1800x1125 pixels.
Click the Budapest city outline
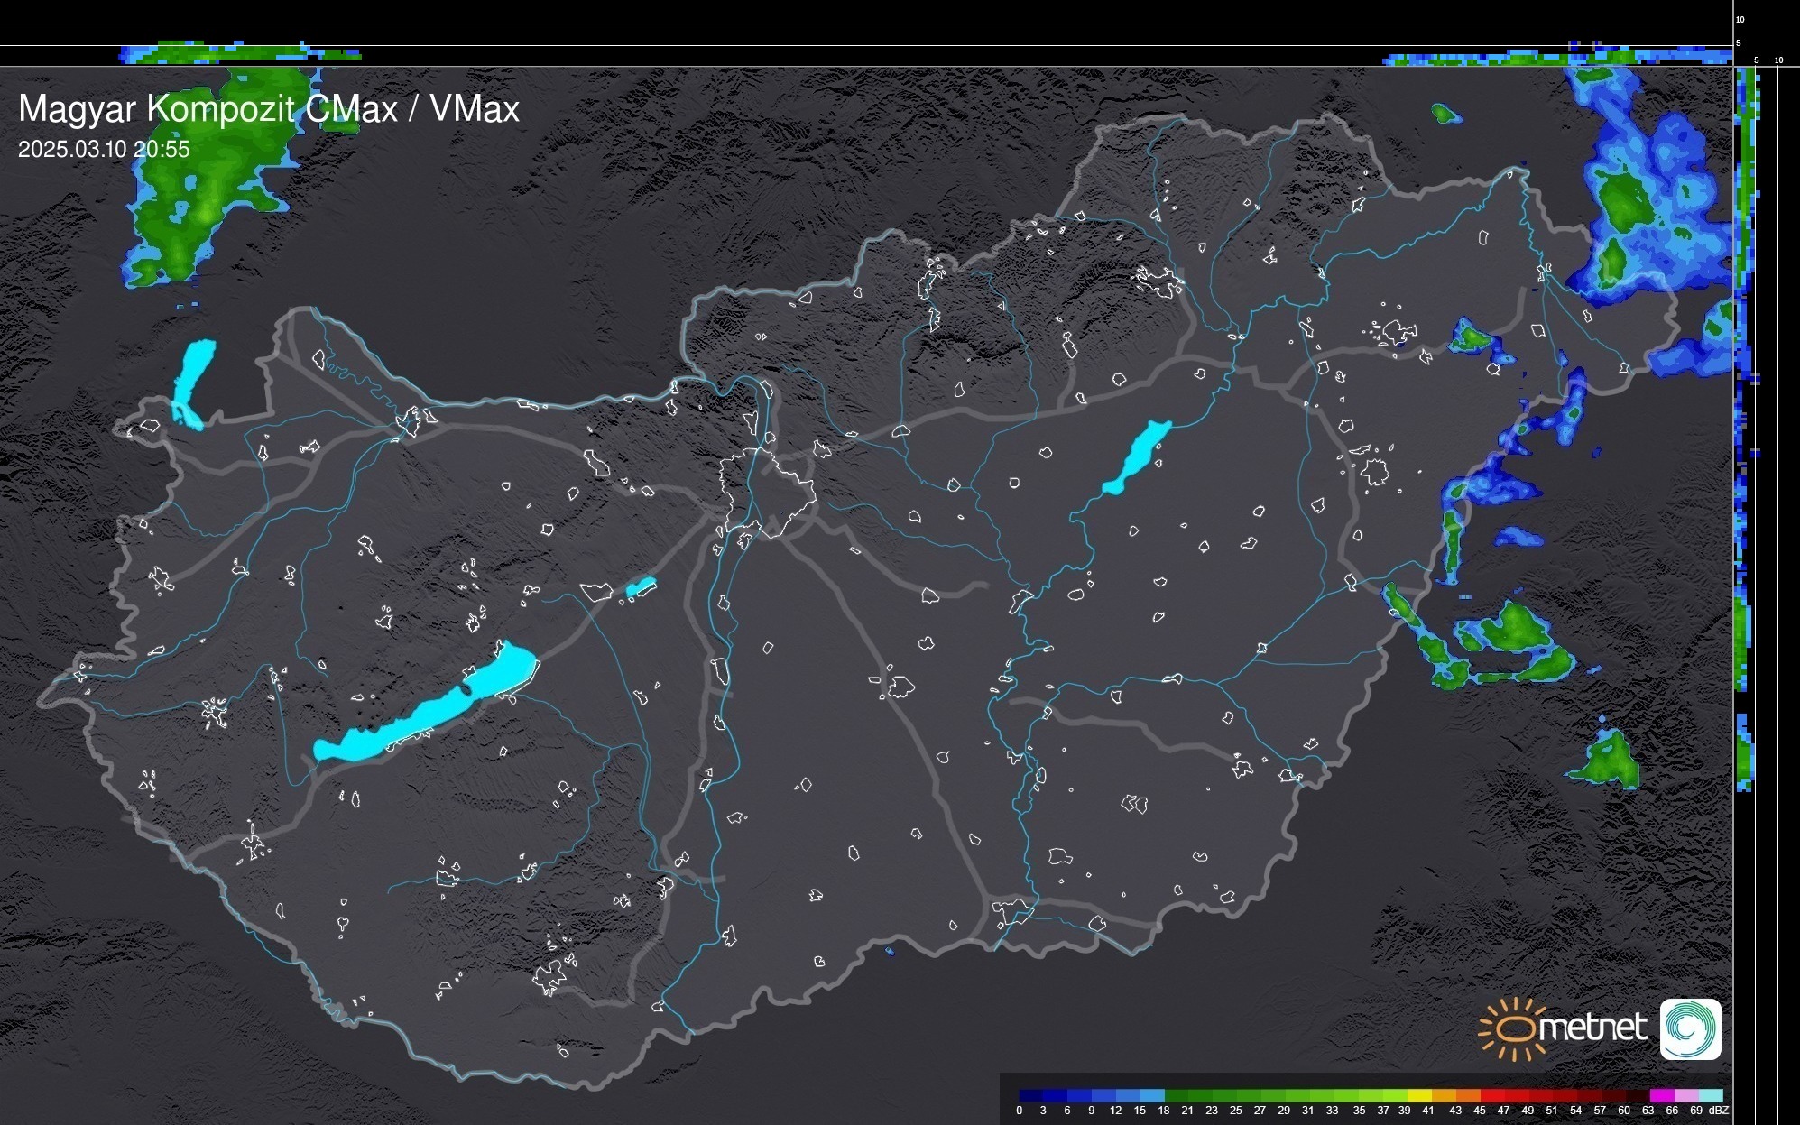(x=767, y=492)
